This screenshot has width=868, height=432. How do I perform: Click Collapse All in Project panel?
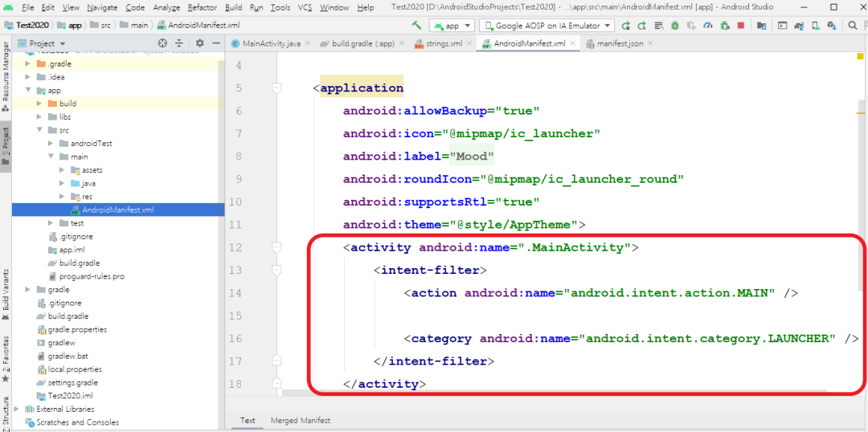coord(180,43)
